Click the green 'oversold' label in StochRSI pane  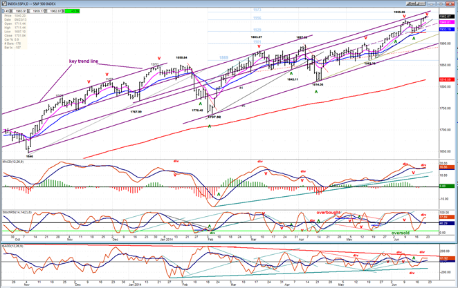click(401, 233)
